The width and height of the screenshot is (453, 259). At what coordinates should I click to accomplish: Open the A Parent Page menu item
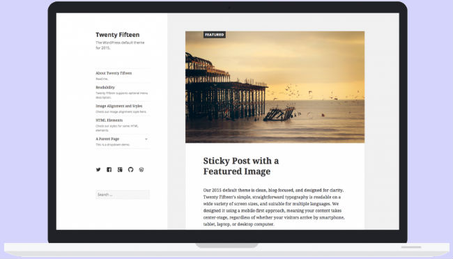(107, 139)
